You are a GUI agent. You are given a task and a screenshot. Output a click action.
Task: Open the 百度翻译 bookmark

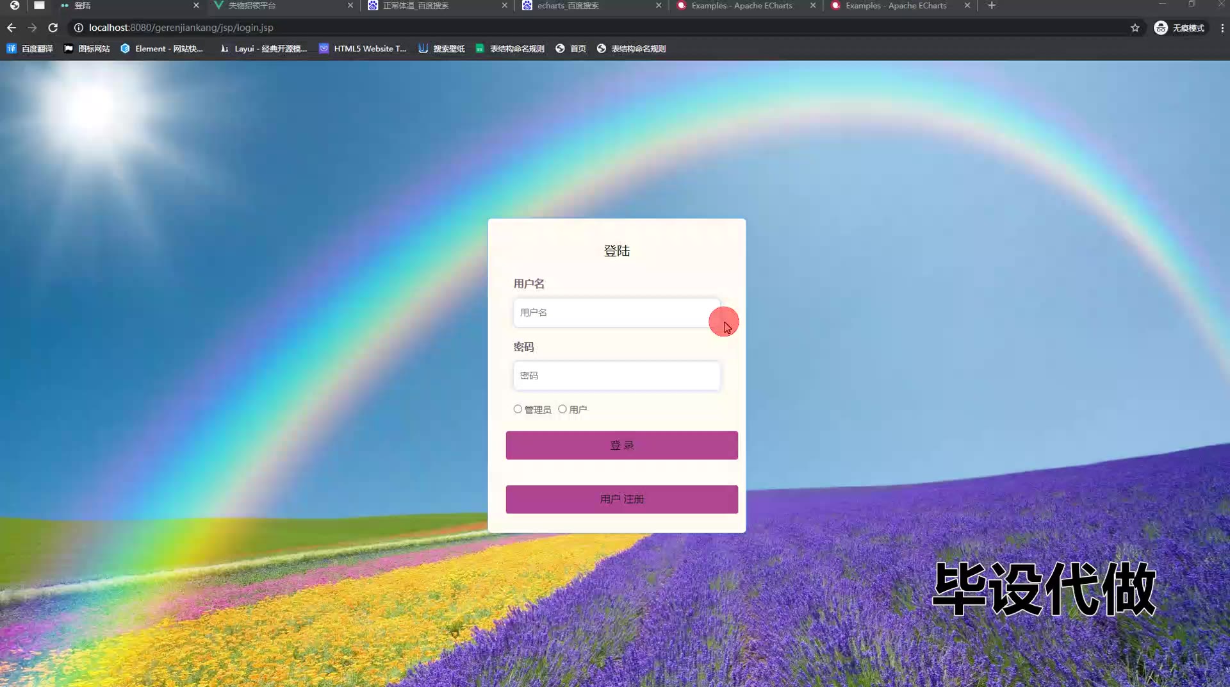pyautogui.click(x=30, y=49)
